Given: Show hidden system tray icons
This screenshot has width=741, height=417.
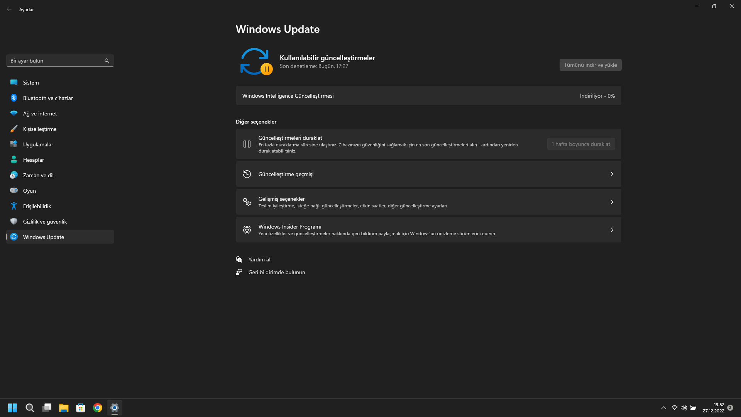Looking at the screenshot, I should tap(664, 408).
